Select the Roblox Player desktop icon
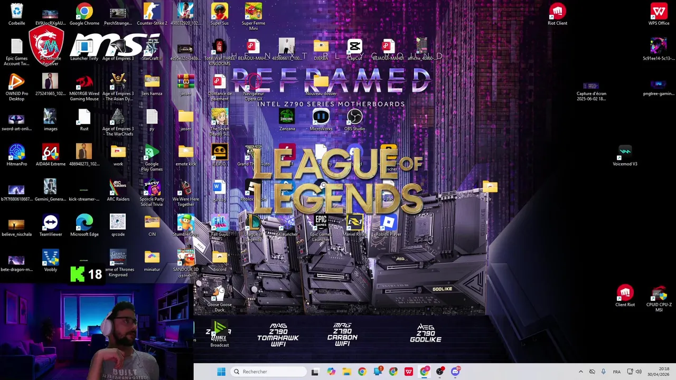Screen dimensions: 676x380 (389, 226)
